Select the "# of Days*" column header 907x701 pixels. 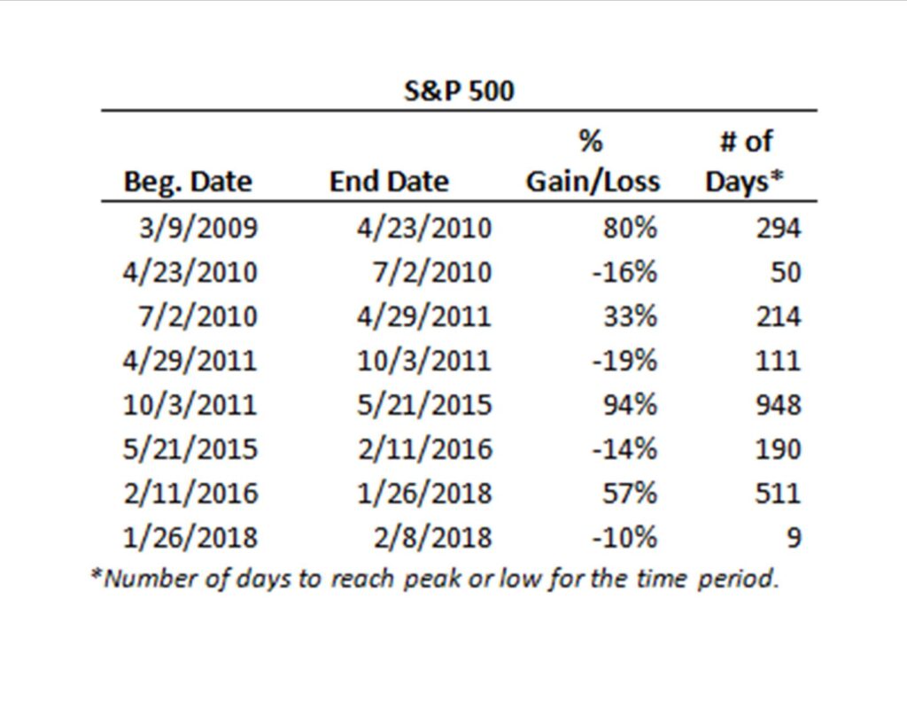[746, 162]
